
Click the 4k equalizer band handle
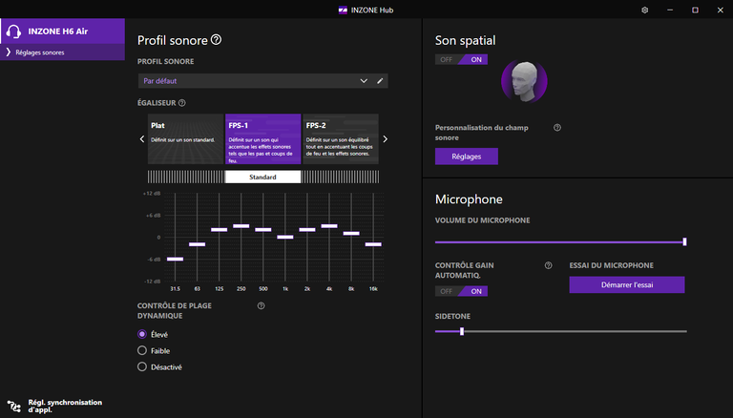[329, 226]
